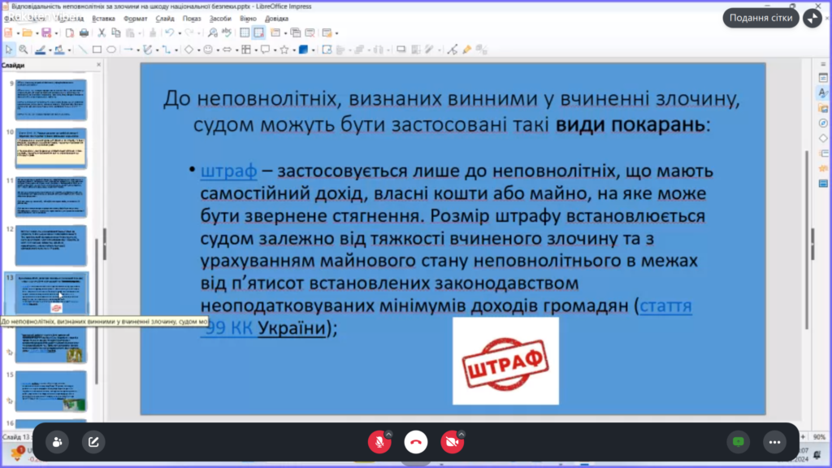
Task: Select slide 12 thumbnail in slide panel
Action: point(50,245)
